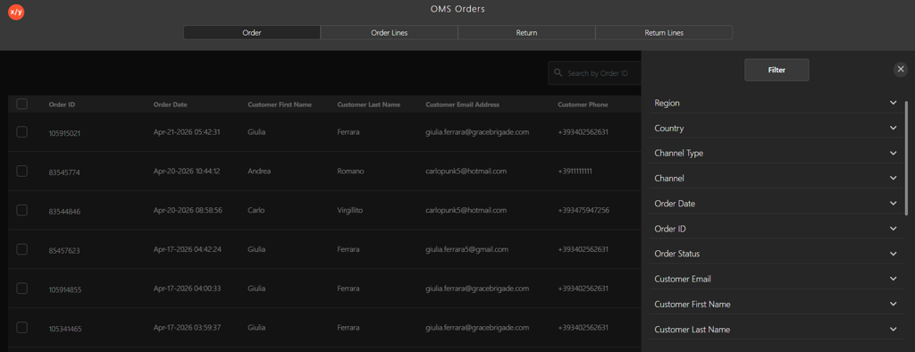This screenshot has height=352, width=915.
Task: Expand the Region filter
Action: 776,103
